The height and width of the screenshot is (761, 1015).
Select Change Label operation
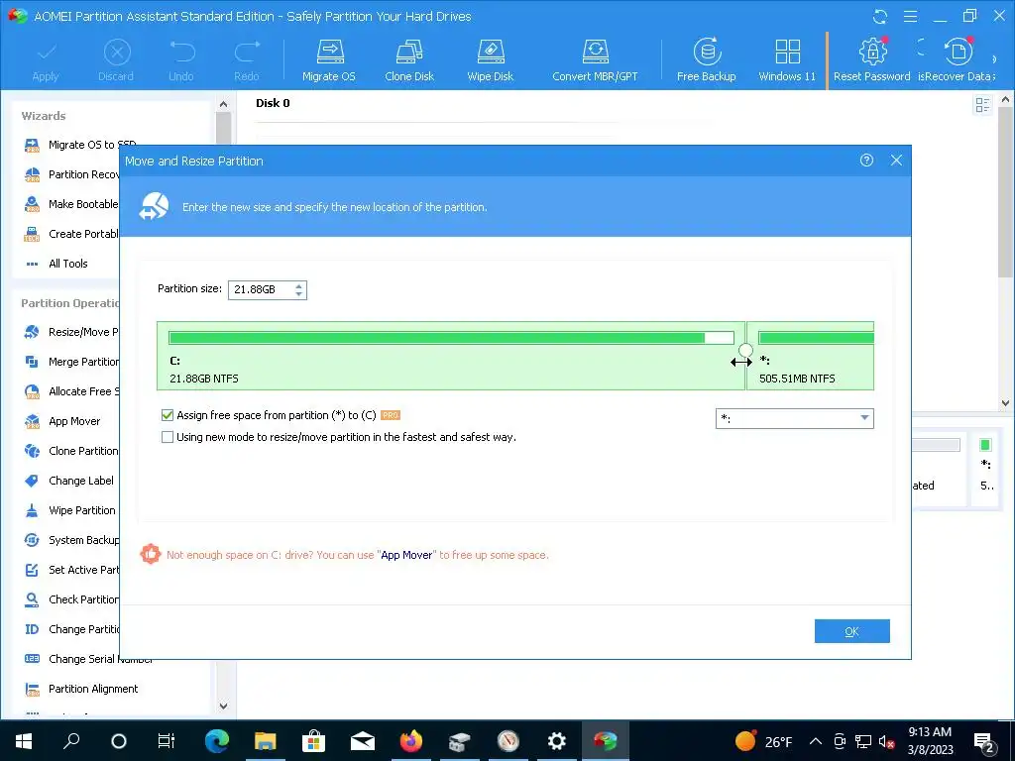pyautogui.click(x=68, y=481)
